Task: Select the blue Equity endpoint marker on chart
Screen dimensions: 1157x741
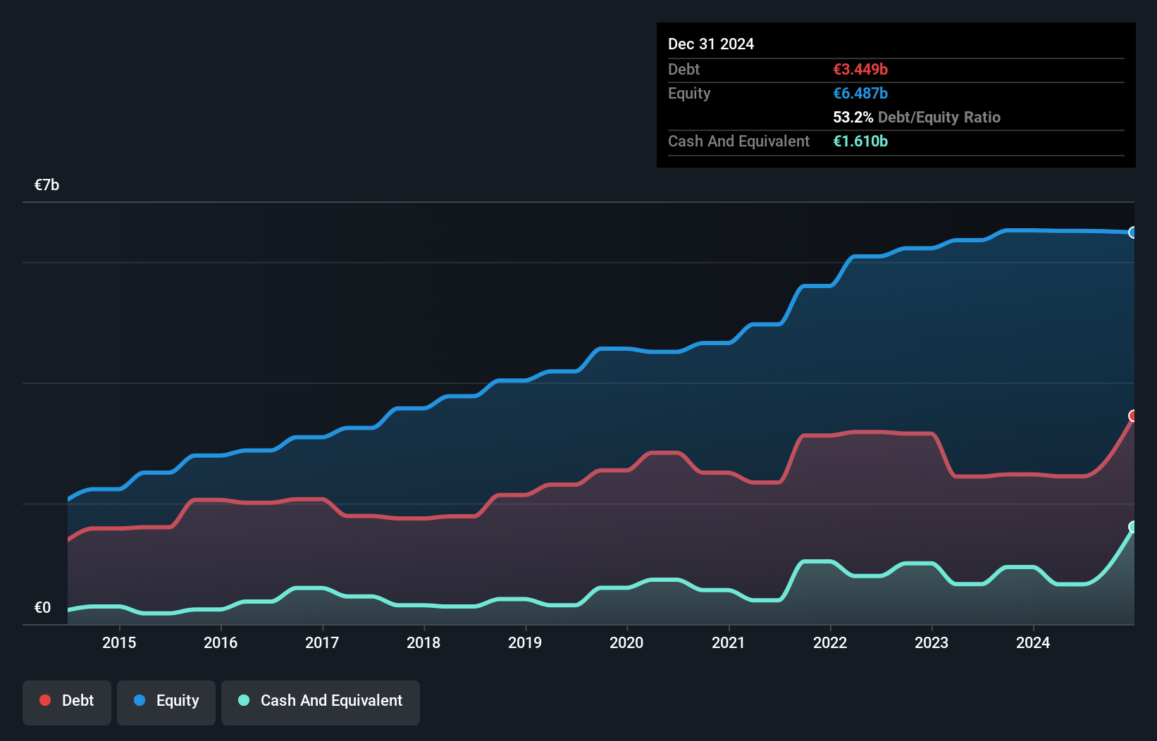Action: [x=1133, y=232]
